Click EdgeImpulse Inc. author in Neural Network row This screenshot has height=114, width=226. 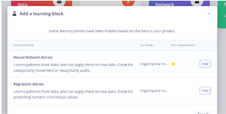tap(154, 64)
